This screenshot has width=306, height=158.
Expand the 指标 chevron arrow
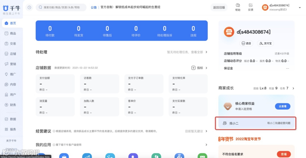[206, 68]
